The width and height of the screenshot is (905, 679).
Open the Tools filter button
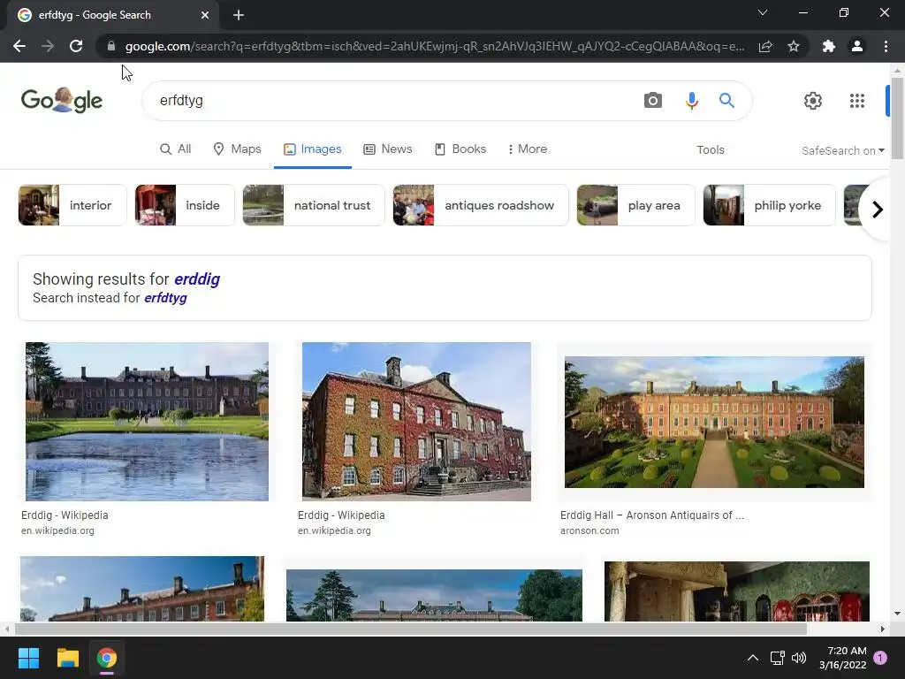[710, 149]
